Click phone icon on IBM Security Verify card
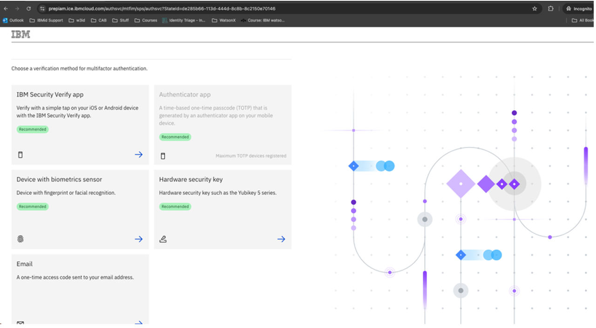This screenshot has width=596, height=328. (20, 155)
